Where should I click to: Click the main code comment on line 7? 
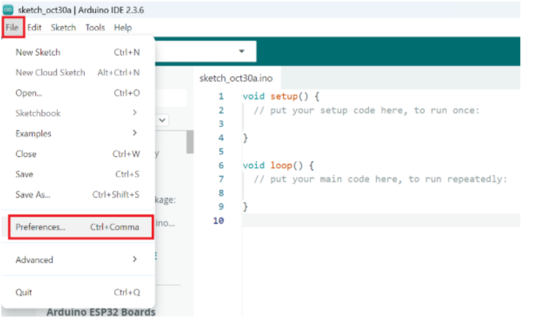click(380, 179)
